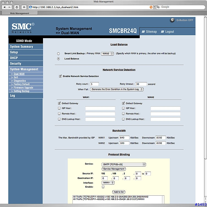Open the DHCP sidebar menu

(26, 58)
